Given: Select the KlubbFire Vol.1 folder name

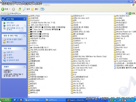Looking at the screenshot, I should (79, 79).
